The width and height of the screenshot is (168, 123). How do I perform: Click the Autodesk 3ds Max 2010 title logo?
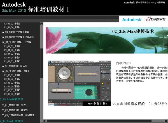click(14, 7)
